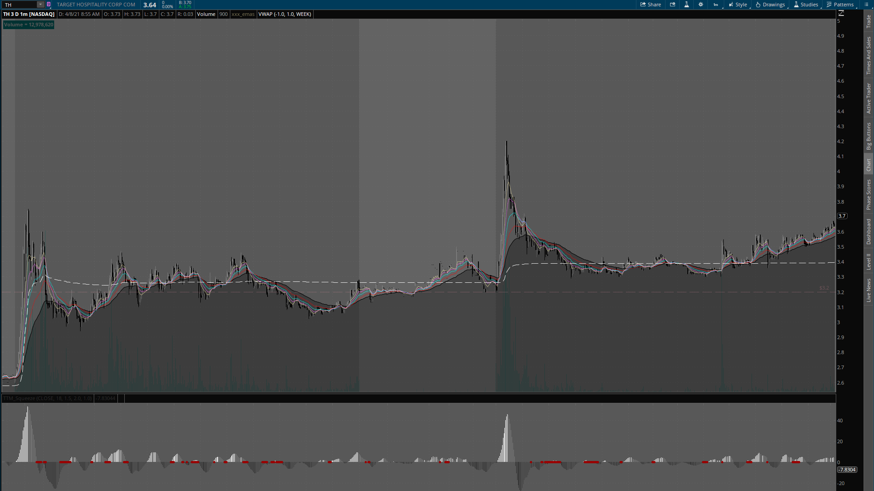Click the purple symbol link icon
The width and height of the screenshot is (874, 491).
coord(49,5)
